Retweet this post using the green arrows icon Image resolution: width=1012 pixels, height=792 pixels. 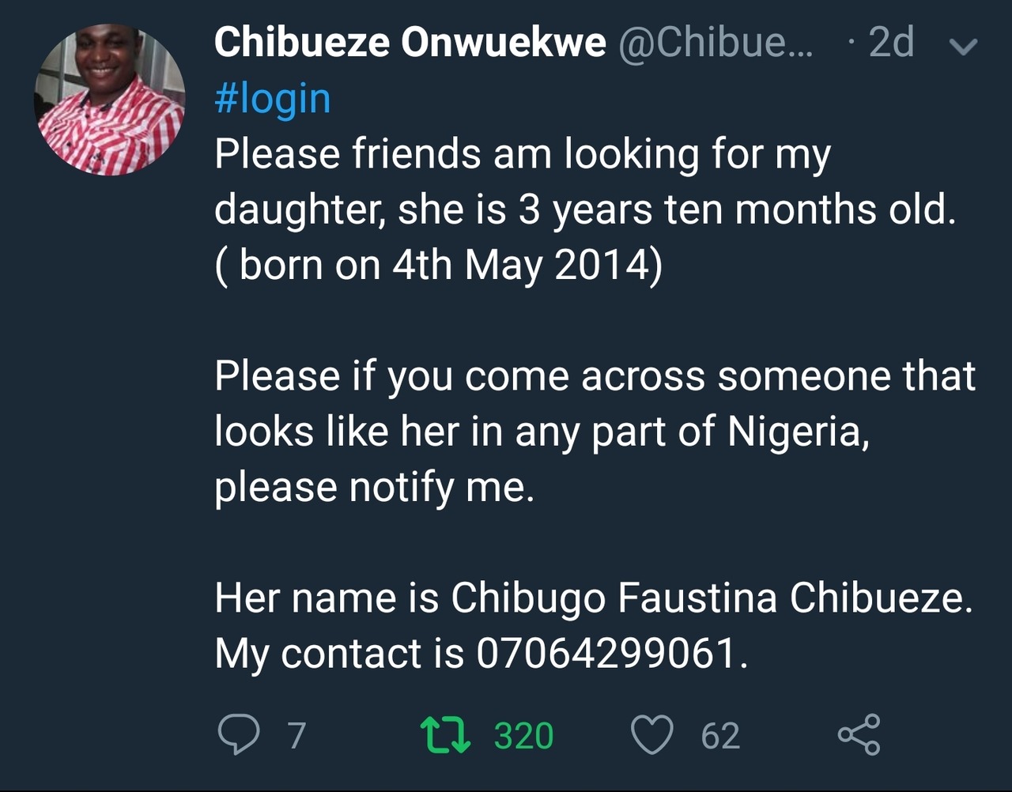pyautogui.click(x=445, y=734)
